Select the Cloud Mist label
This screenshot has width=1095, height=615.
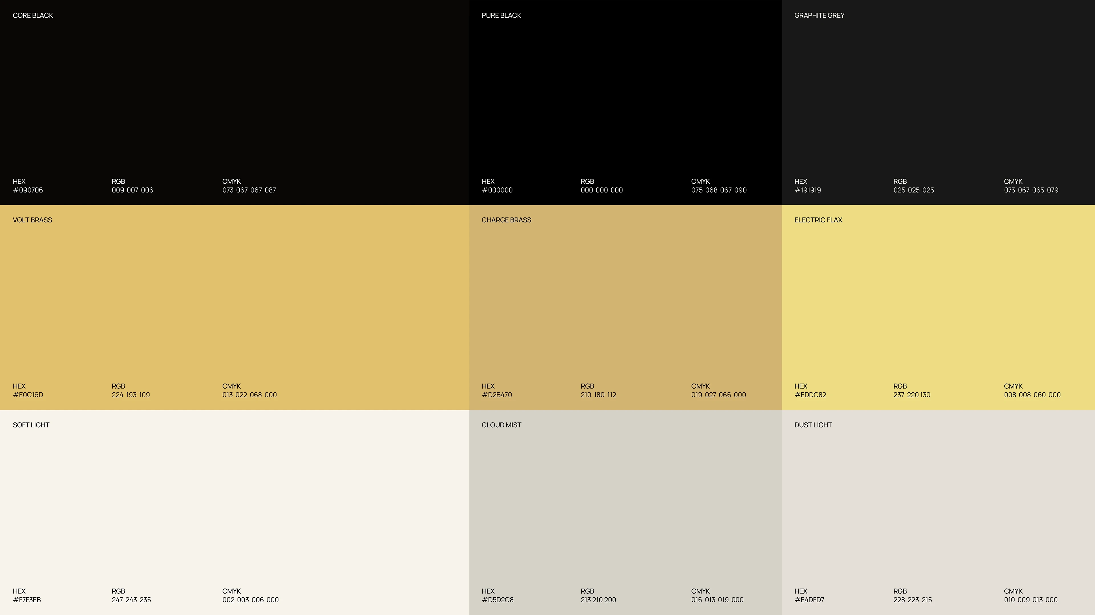[501, 425]
